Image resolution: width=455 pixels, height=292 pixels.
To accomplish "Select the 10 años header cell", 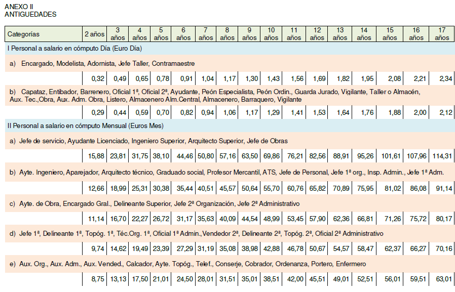I will (x=271, y=34).
